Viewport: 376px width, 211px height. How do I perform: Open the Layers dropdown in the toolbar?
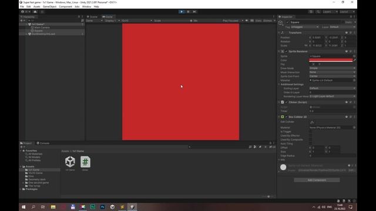[x=330, y=12]
